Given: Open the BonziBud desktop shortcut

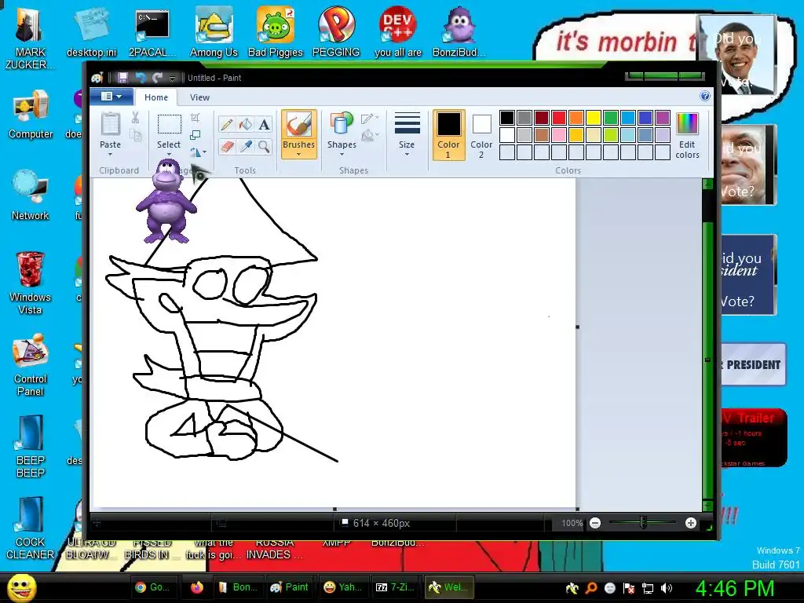Looking at the screenshot, I should click(459, 33).
